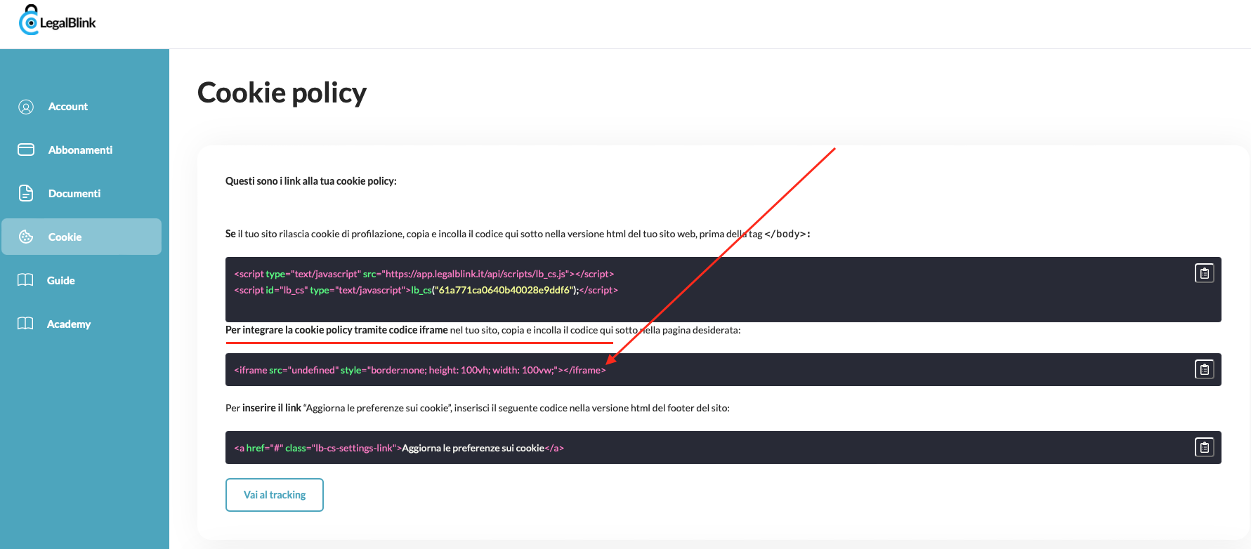The width and height of the screenshot is (1251, 549).
Task: Click the lb_cs script id line
Action: (426, 290)
